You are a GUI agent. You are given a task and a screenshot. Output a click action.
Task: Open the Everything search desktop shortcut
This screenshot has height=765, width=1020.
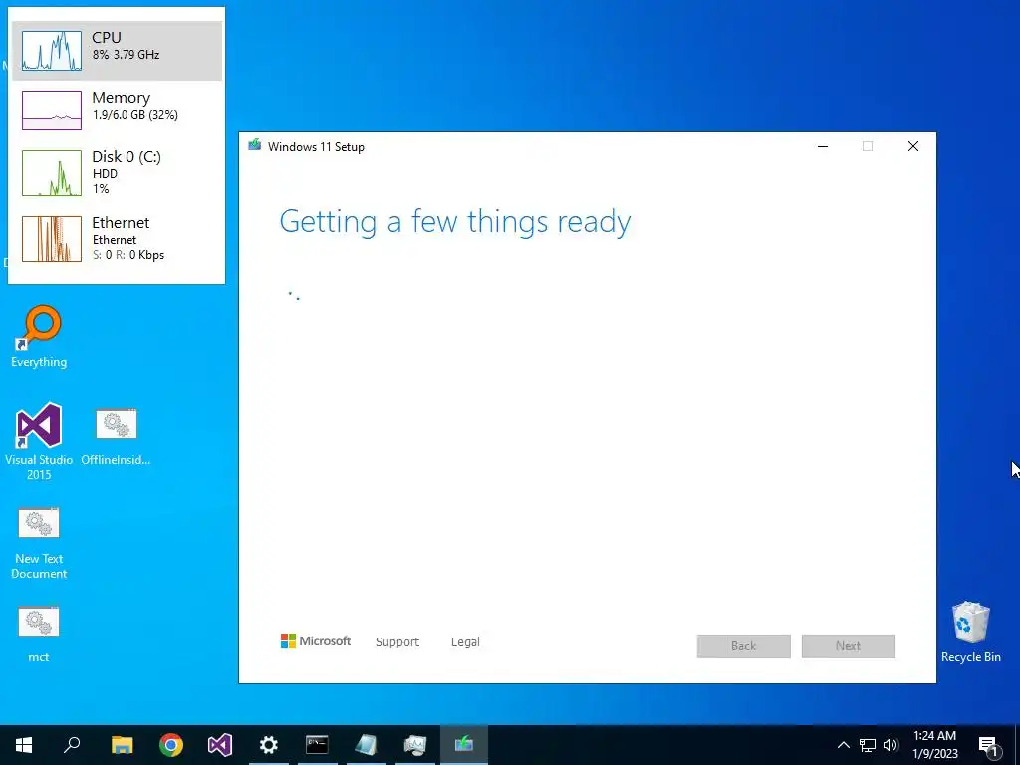coord(39,337)
